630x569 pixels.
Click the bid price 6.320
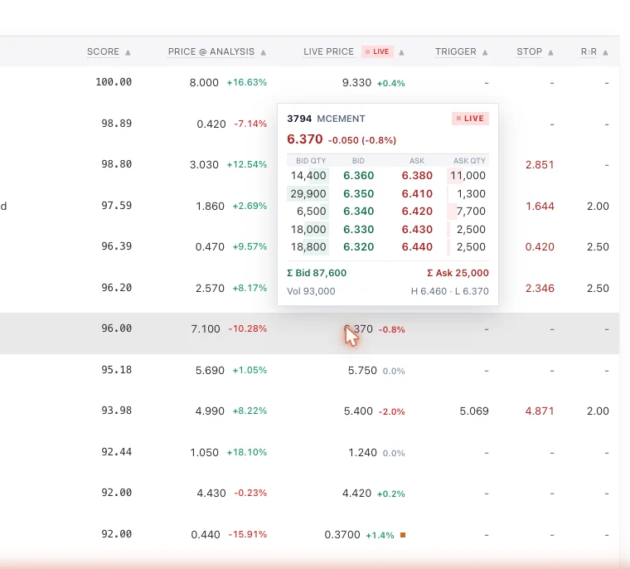[x=358, y=247]
